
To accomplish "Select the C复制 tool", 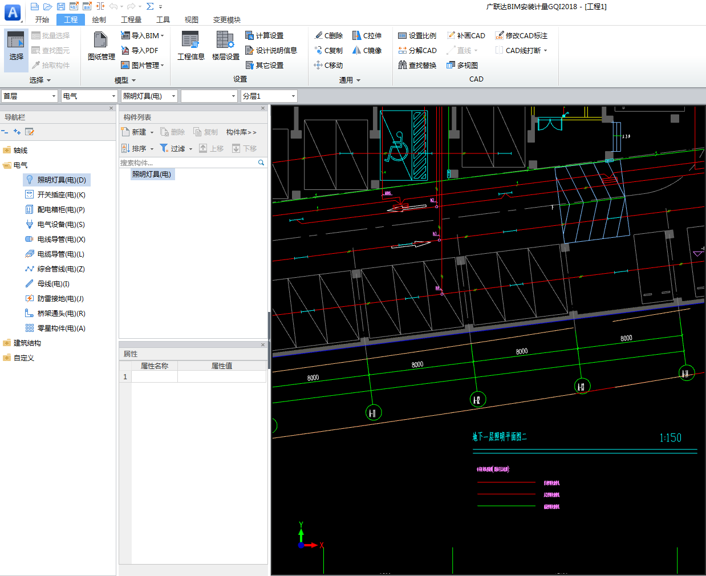I will pyautogui.click(x=328, y=50).
